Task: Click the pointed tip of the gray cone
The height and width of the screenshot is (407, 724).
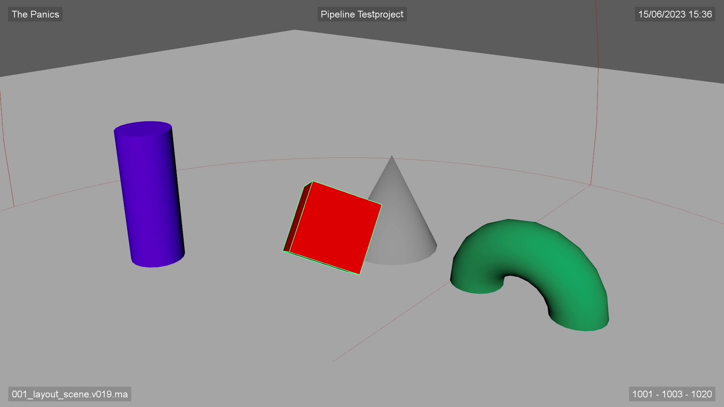Action: click(x=391, y=158)
